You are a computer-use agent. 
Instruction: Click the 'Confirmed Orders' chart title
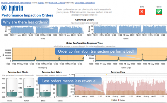84,20
